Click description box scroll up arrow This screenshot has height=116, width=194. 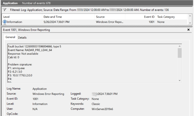click(180, 46)
